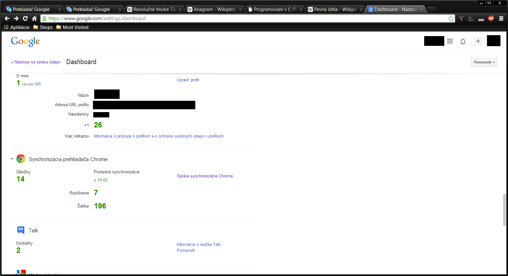The height and width of the screenshot is (276, 508).
Task: Open the Pomocník dropdown button
Action: click(484, 62)
